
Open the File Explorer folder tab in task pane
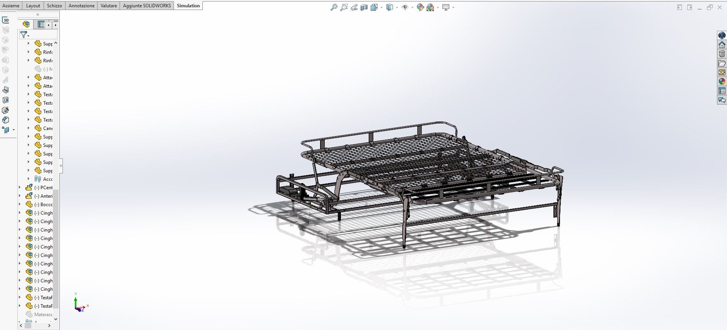tap(722, 63)
